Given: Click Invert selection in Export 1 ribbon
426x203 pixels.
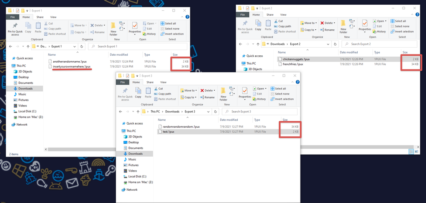Looking at the screenshot, I should point(172,34).
